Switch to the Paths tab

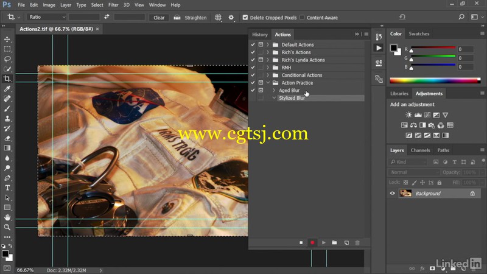tap(443, 150)
